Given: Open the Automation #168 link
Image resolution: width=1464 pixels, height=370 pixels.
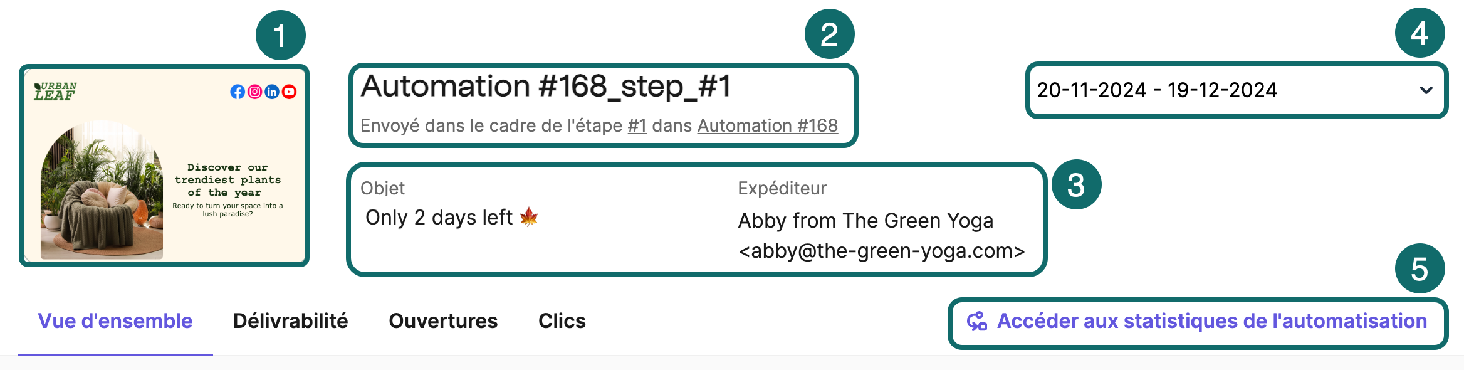Looking at the screenshot, I should pos(768,125).
